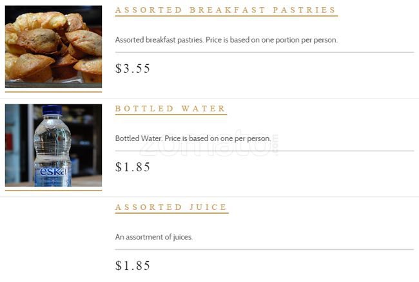Click the Assorted Breakfast Pastries heading
The height and width of the screenshot is (282, 419).
tap(226, 10)
